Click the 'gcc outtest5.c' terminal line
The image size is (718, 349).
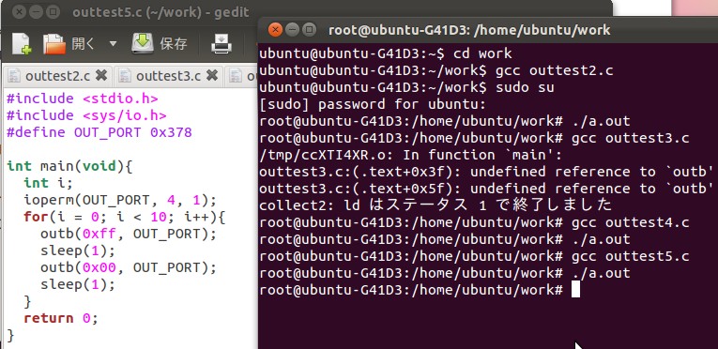tap(474, 256)
